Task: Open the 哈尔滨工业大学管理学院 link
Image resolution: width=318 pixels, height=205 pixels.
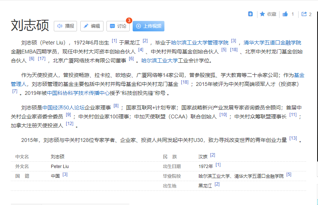Action: click(x=200, y=43)
